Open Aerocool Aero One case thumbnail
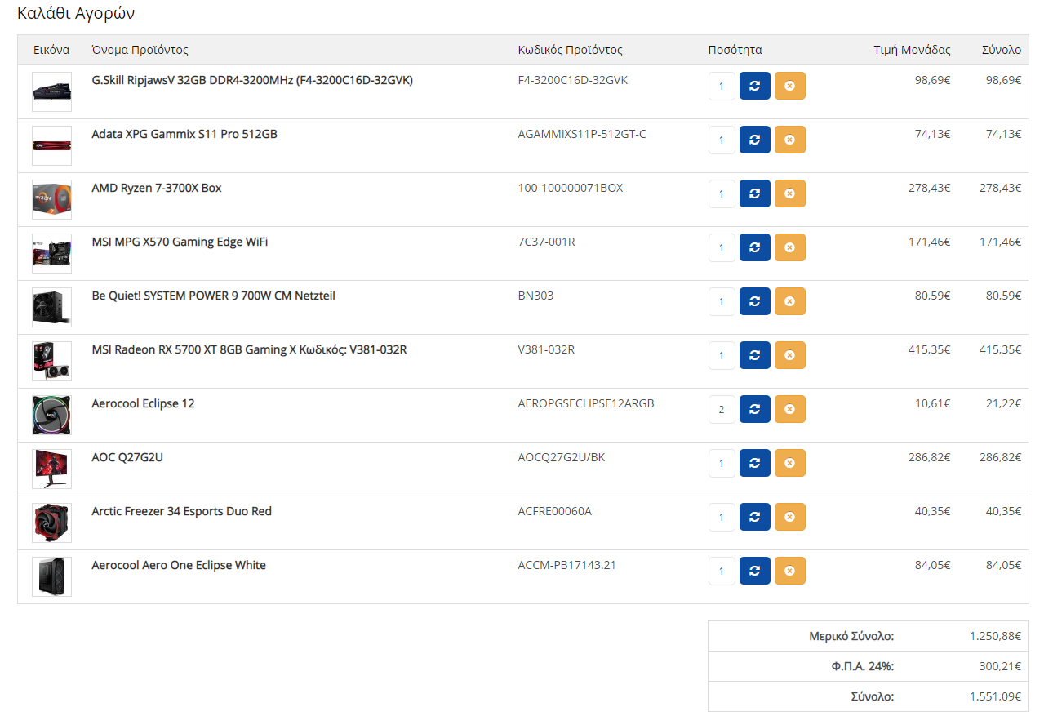1053x725 pixels. tap(51, 576)
